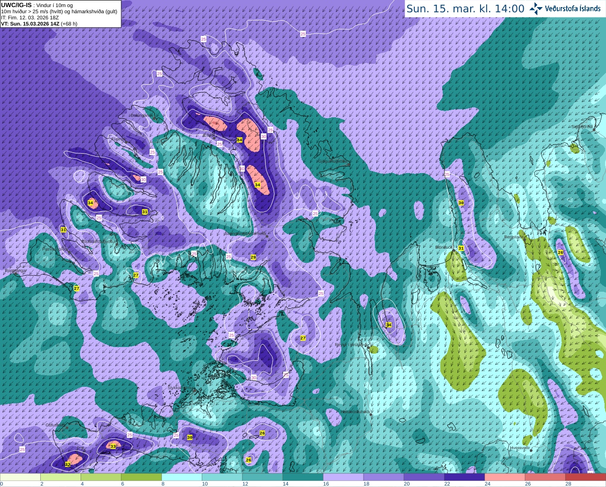The width and height of the screenshot is (606, 487).
Task: Click the legend scale value 2
Action: [42, 484]
